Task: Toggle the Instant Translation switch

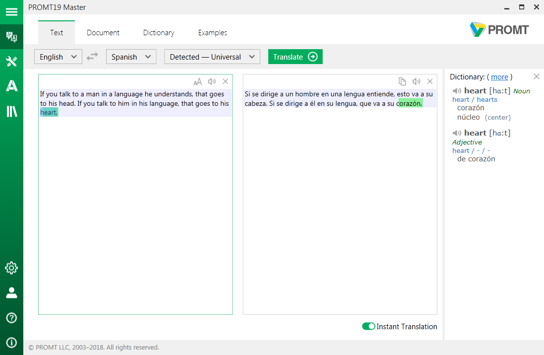Action: pyautogui.click(x=368, y=326)
